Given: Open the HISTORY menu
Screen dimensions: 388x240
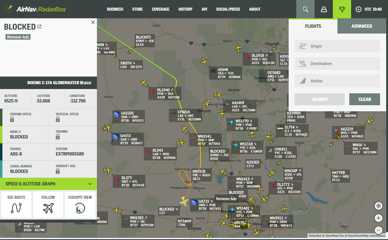Looking at the screenshot, I should [185, 9].
